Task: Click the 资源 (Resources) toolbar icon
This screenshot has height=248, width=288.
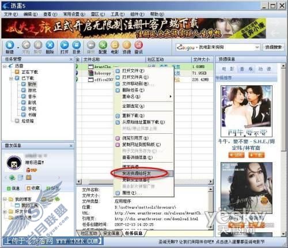Action: pos(127,47)
